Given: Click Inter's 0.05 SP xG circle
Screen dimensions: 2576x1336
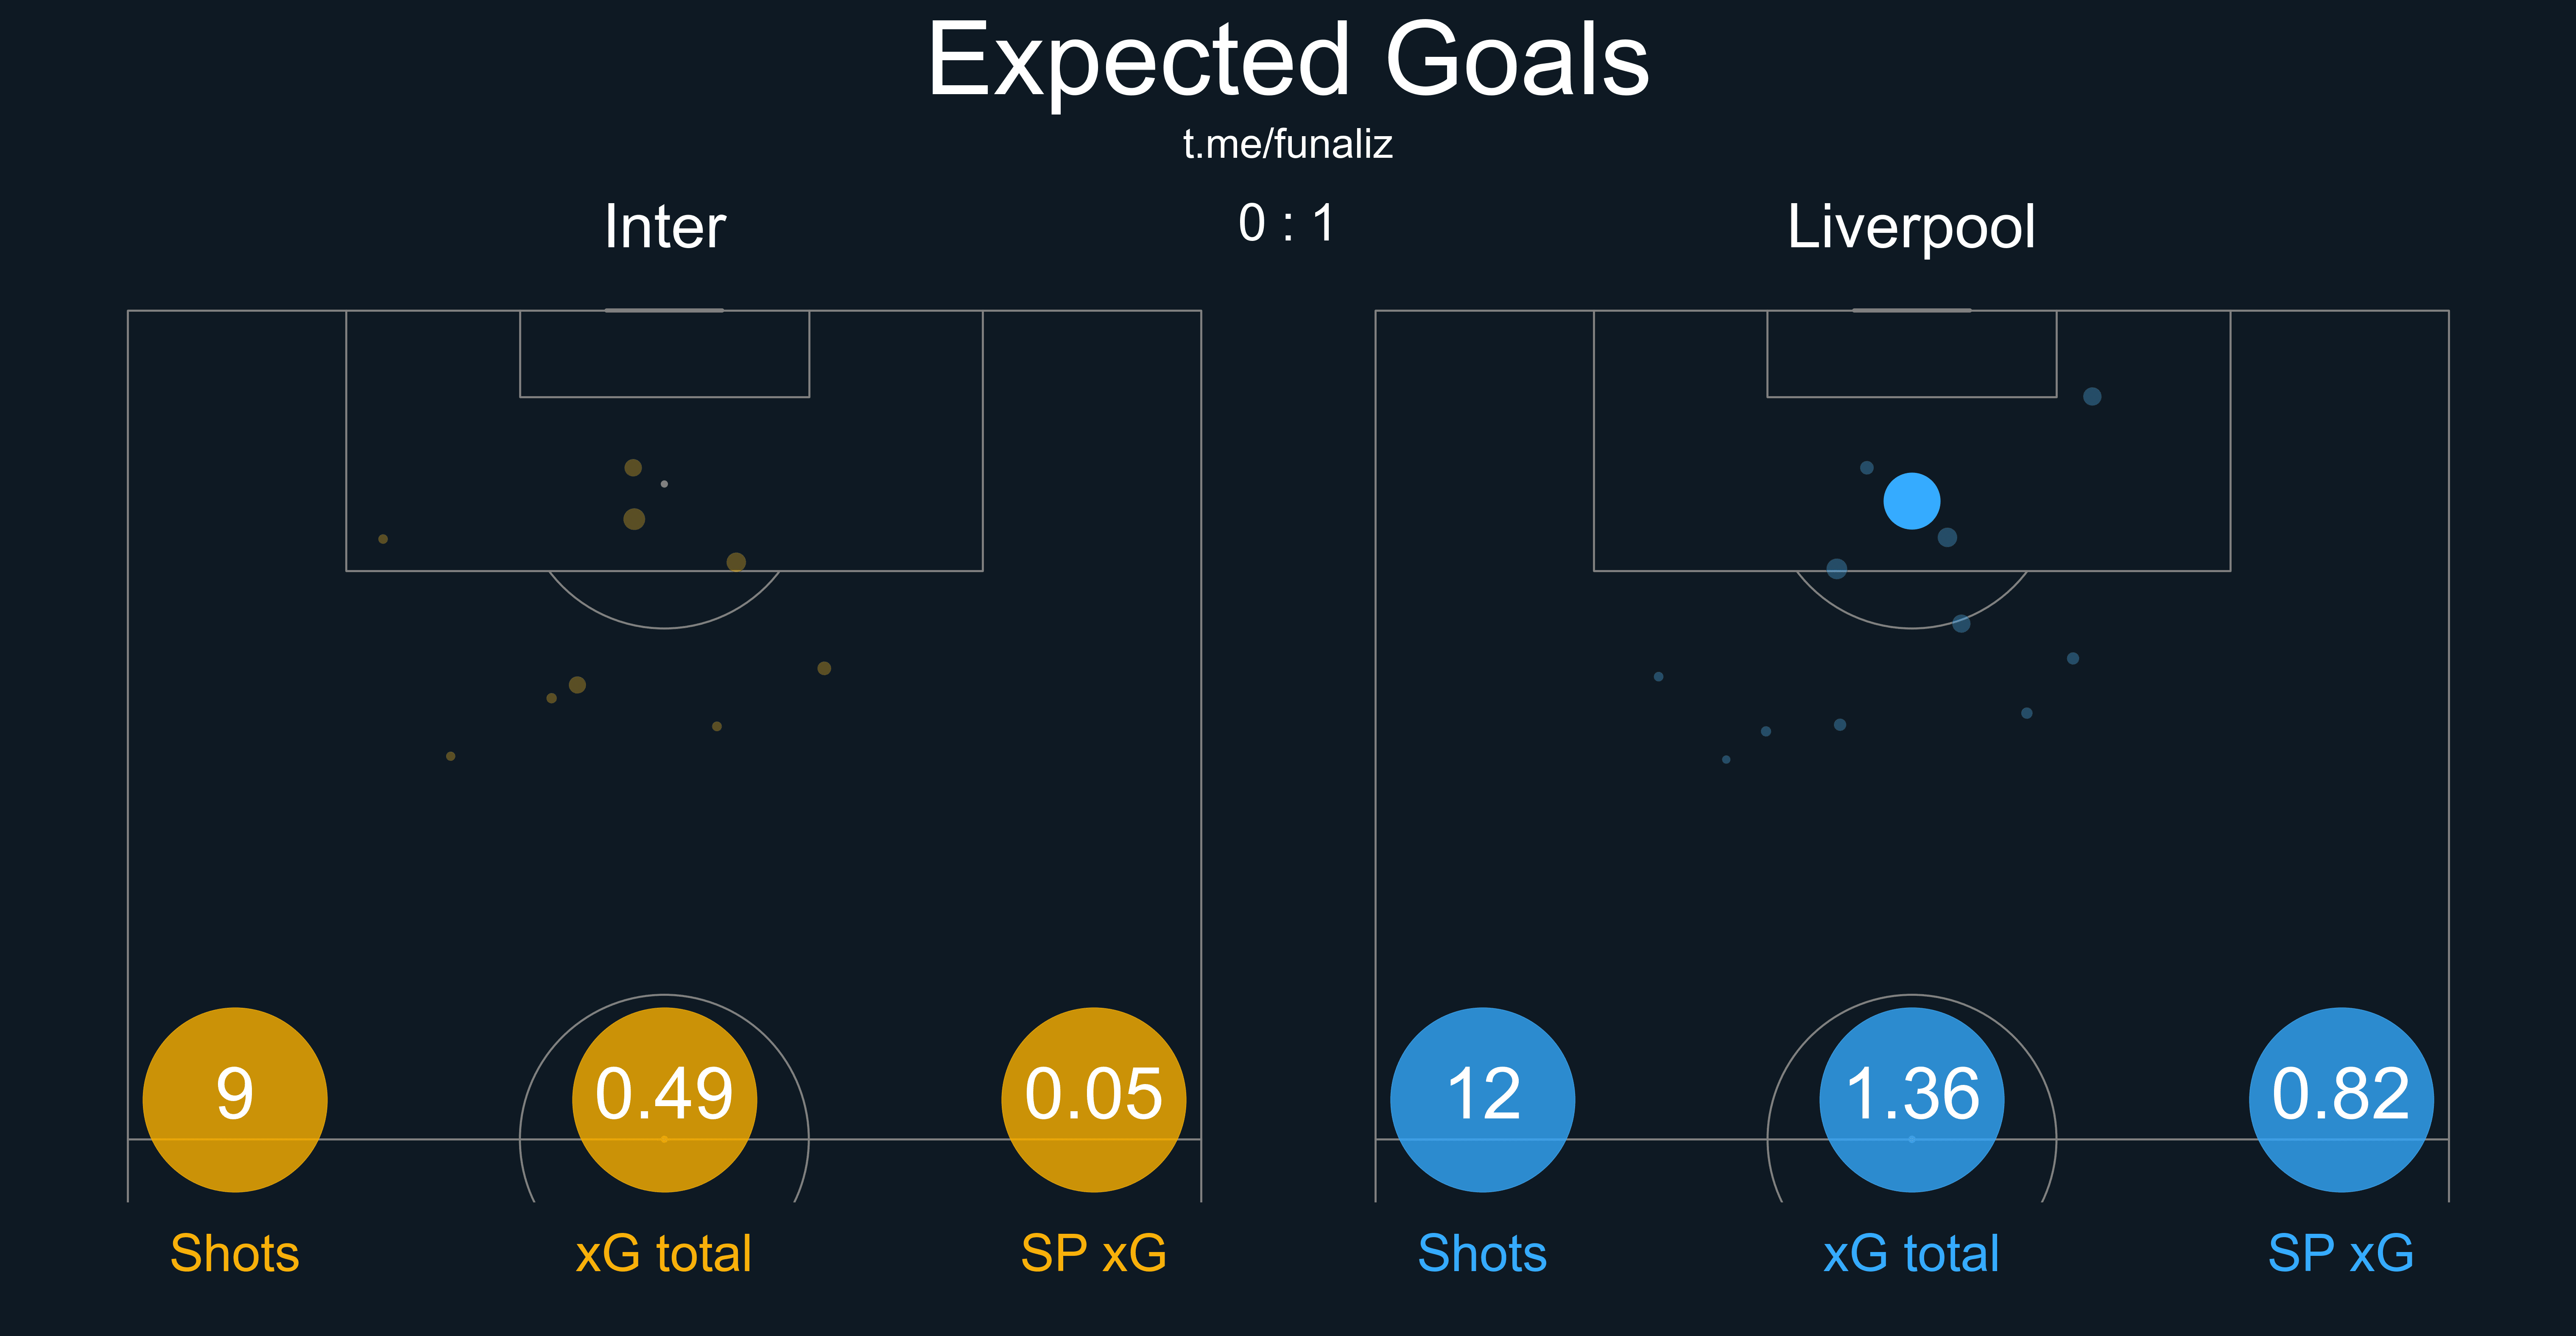Looking at the screenshot, I should click(x=1093, y=1099).
